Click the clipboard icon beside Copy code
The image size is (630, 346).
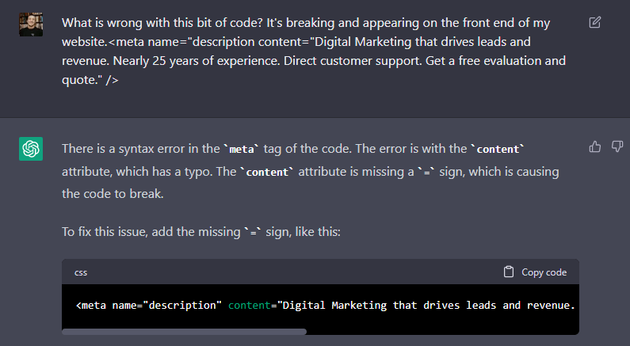click(509, 272)
